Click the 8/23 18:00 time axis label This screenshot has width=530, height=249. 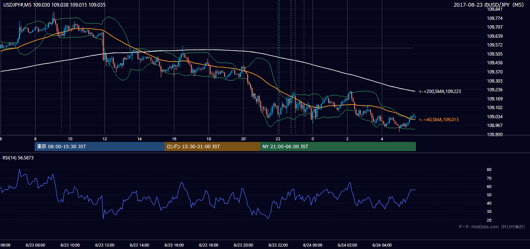click(x=208, y=245)
